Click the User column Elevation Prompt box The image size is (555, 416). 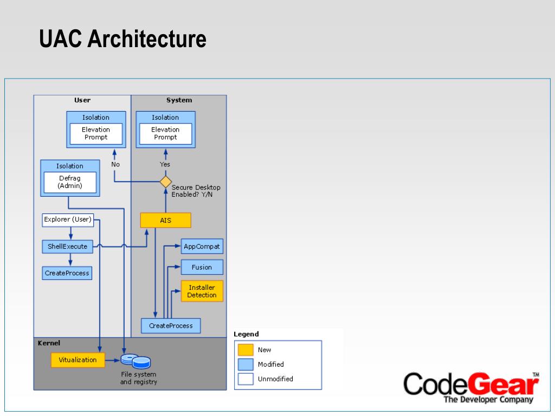click(96, 134)
